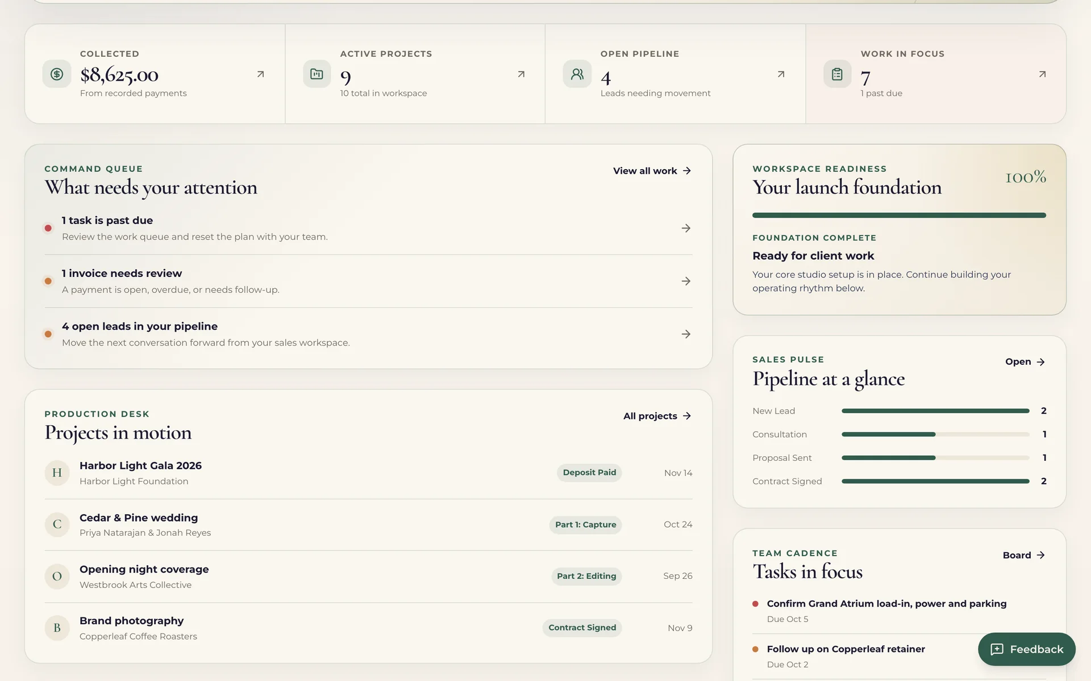This screenshot has width=1091, height=681.
Task: Click orange dot beside Copperleaf retainer task
Action: pos(756,649)
